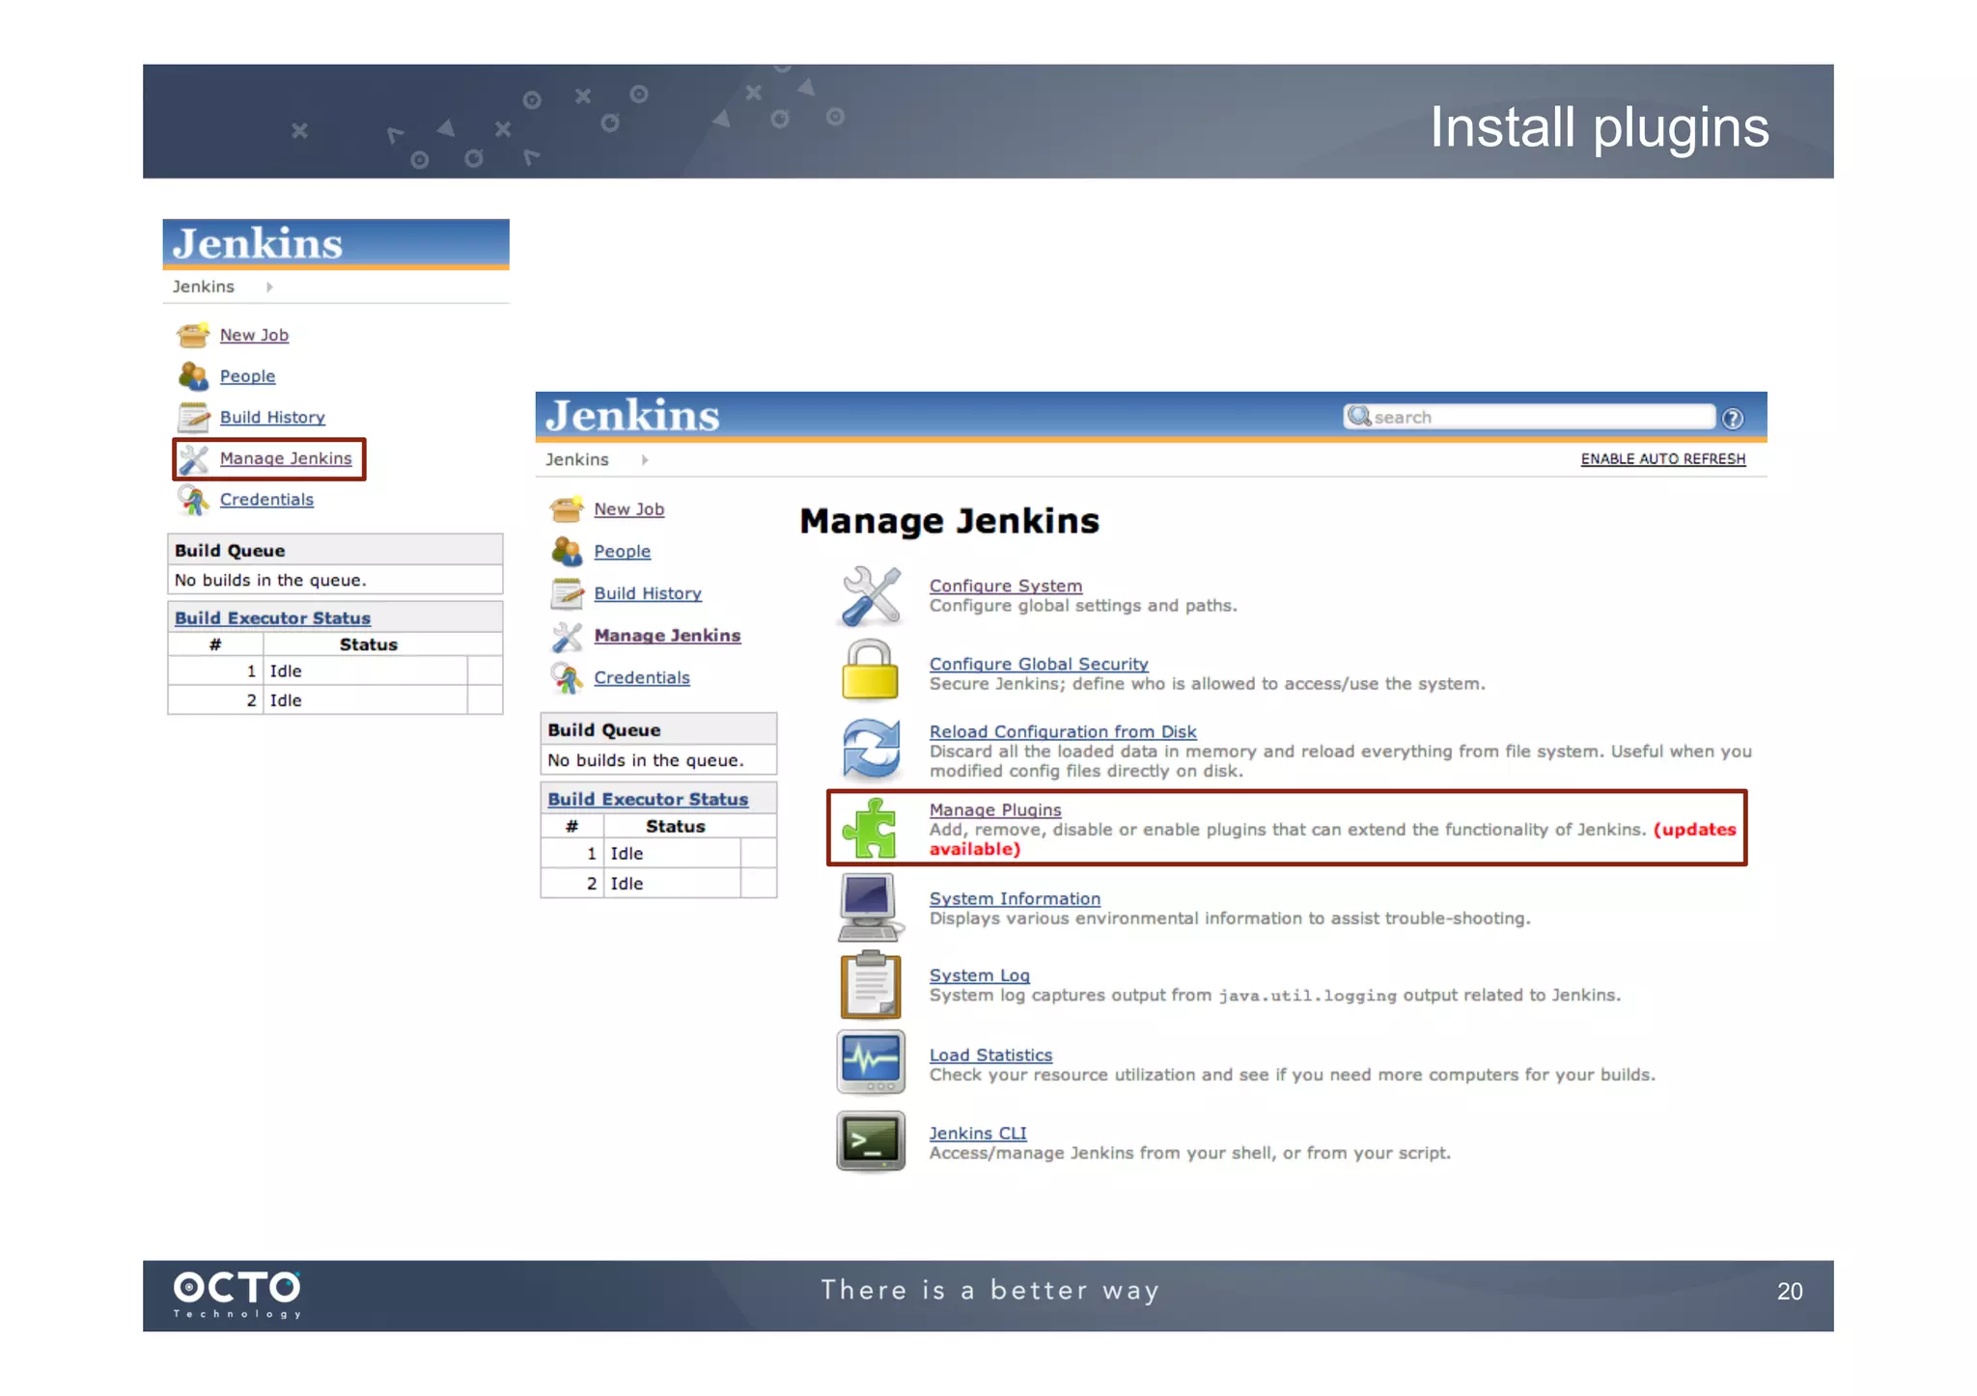
Task: Open Build Executor Status link in Manage Jenkins page
Action: [x=648, y=799]
